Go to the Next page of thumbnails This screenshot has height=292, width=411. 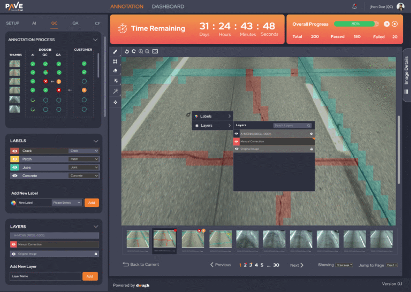point(296,265)
